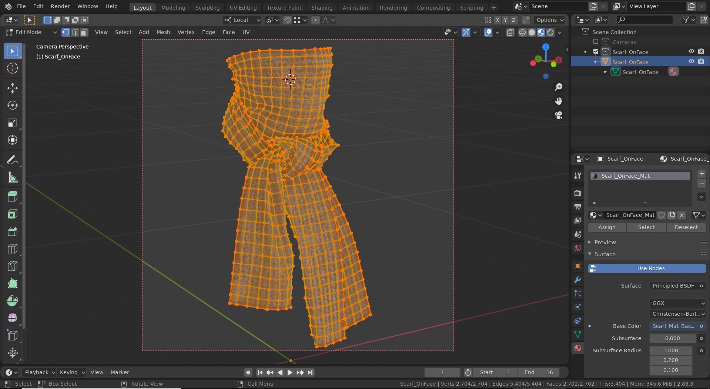Open Modifier Properties with the wrench icon
The height and width of the screenshot is (389, 710).
(577, 280)
